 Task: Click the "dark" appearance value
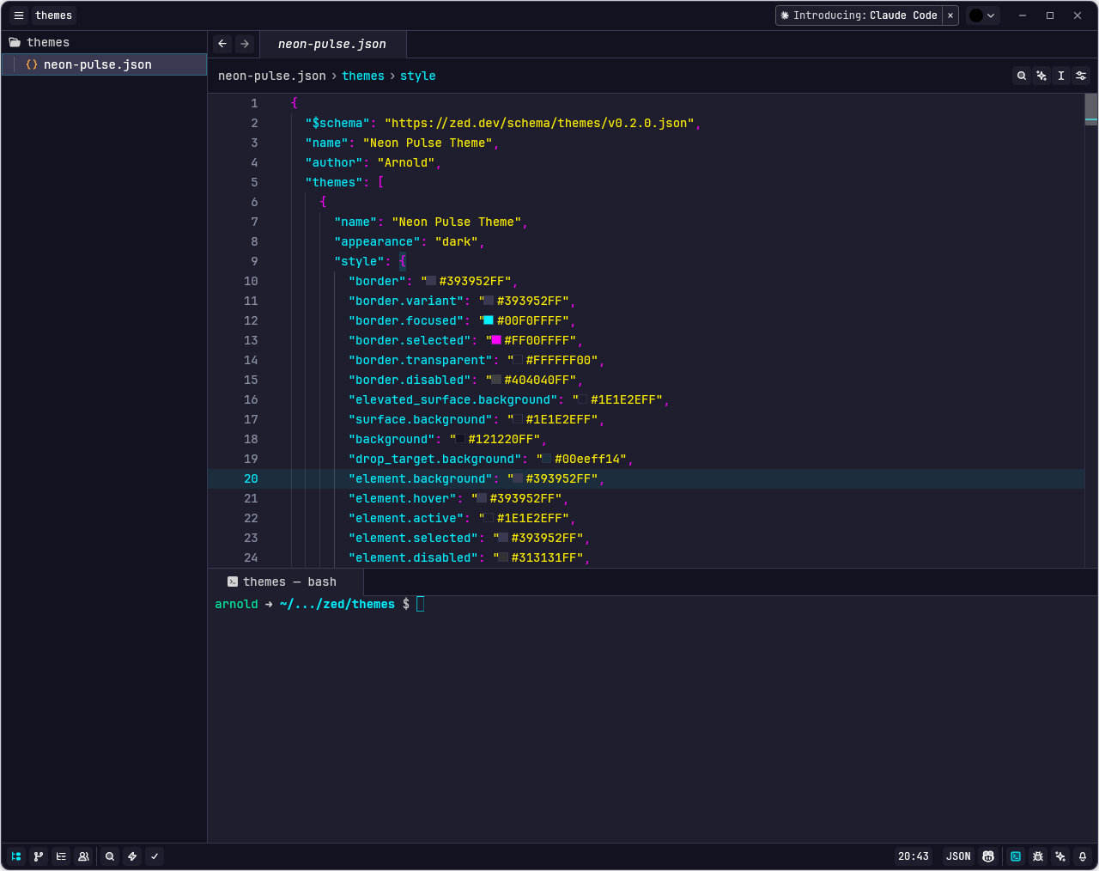tap(457, 241)
